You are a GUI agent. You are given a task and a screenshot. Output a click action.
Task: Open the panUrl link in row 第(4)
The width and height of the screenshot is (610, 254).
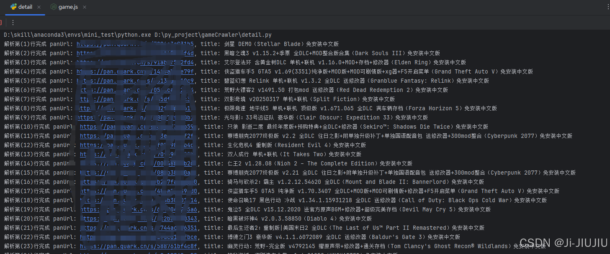[135, 71]
